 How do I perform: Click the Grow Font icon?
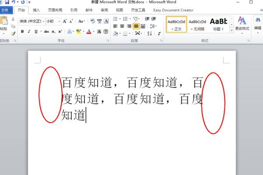[64, 21]
